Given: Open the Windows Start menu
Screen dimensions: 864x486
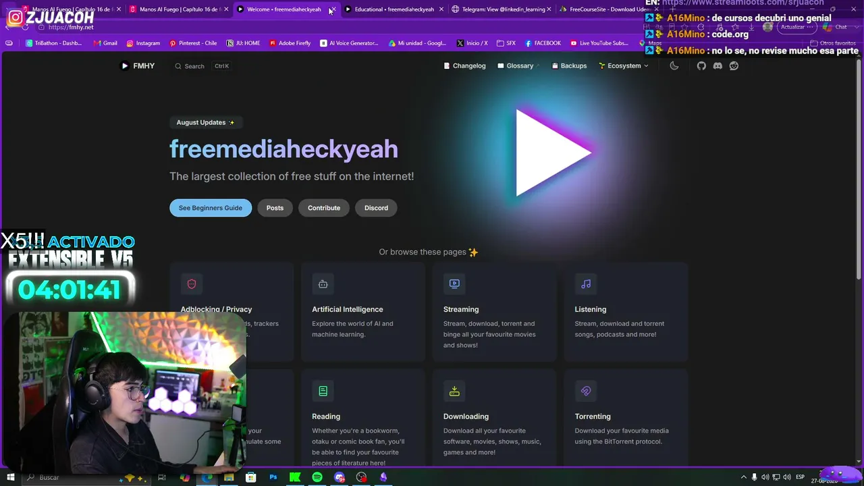Looking at the screenshot, I should pyautogui.click(x=11, y=477).
